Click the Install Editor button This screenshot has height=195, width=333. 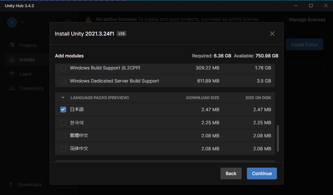(304, 44)
